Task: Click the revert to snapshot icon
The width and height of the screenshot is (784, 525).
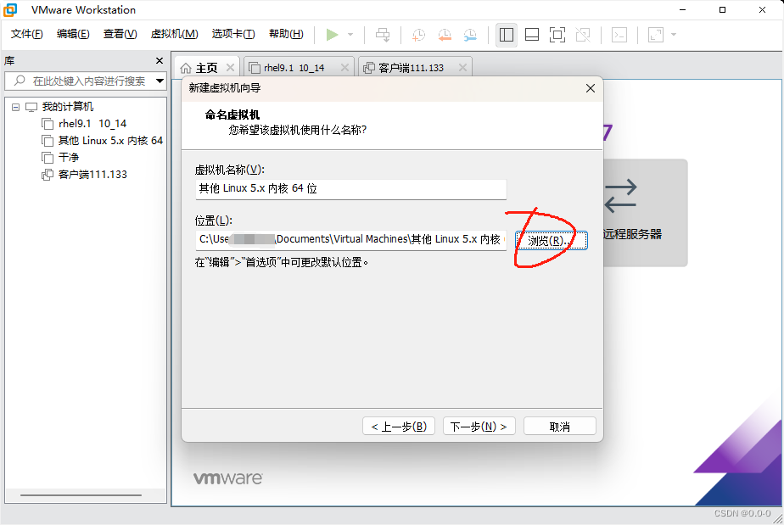Action: (x=445, y=35)
